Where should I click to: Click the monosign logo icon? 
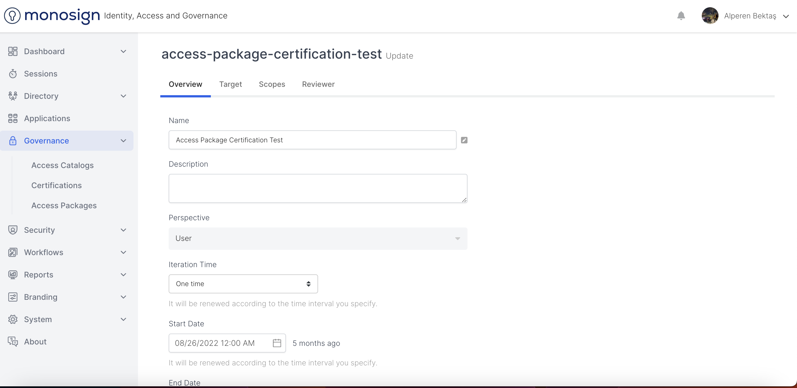[12, 15]
